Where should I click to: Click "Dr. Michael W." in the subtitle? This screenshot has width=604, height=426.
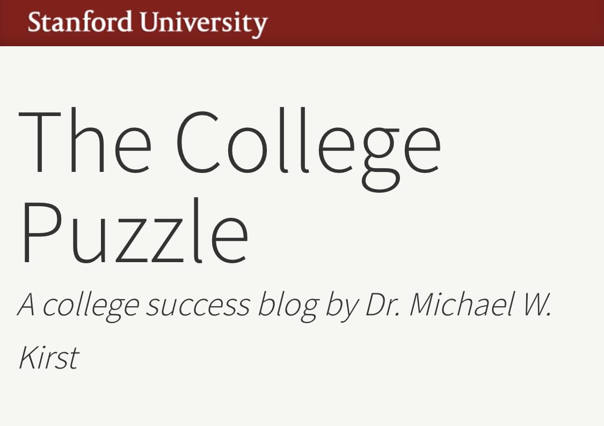[459, 304]
